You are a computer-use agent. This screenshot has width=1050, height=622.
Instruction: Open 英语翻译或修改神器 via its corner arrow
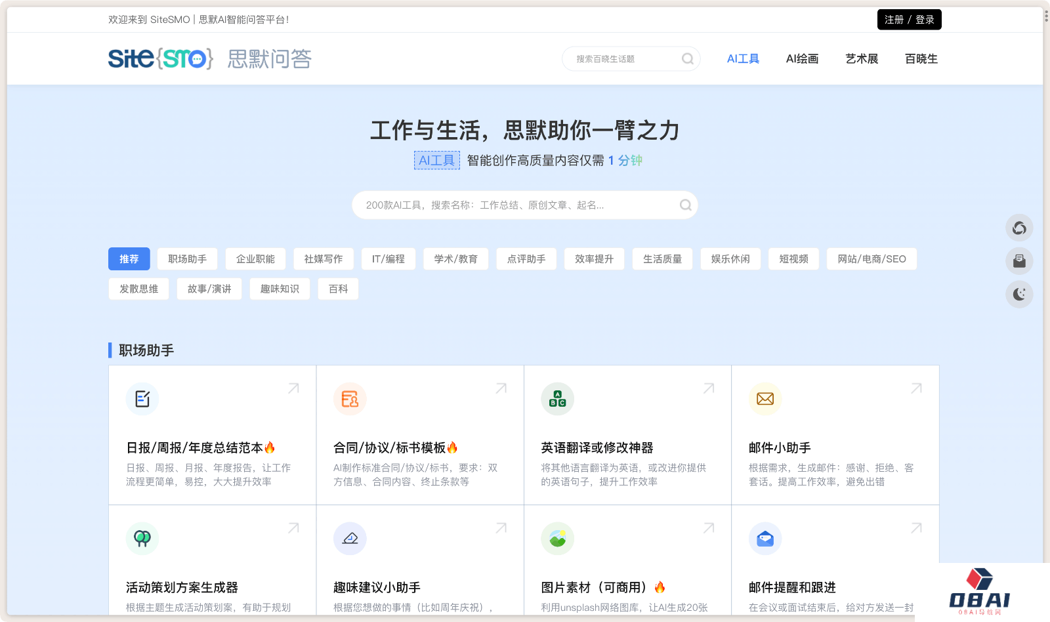708,388
